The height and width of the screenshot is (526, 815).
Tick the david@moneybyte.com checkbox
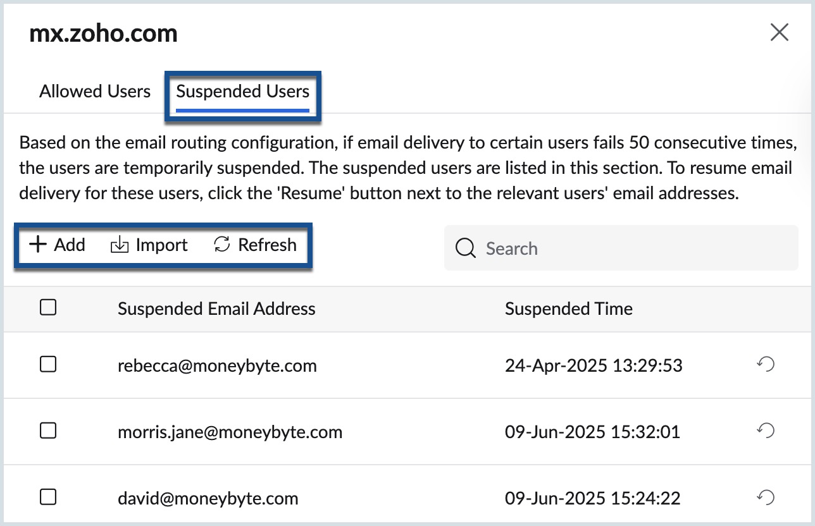click(48, 498)
